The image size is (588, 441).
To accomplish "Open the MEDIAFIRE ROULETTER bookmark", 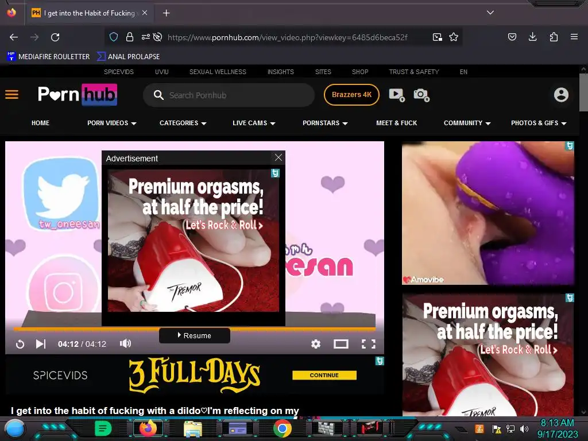I will pos(48,57).
